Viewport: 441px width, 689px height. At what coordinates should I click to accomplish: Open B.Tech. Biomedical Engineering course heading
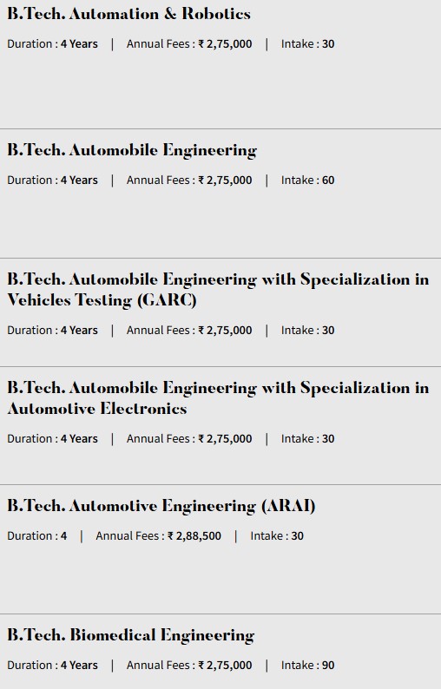tap(130, 636)
